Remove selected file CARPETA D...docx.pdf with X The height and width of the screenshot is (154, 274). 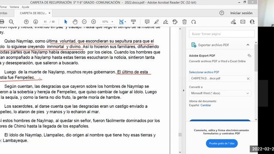point(248,79)
